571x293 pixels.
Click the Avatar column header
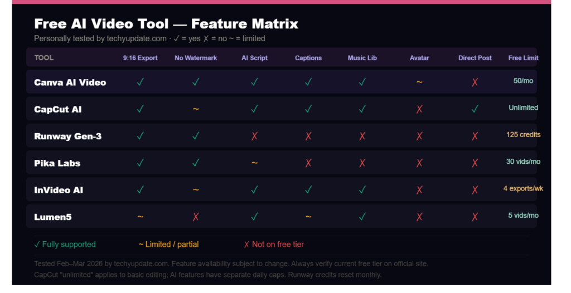tap(419, 58)
